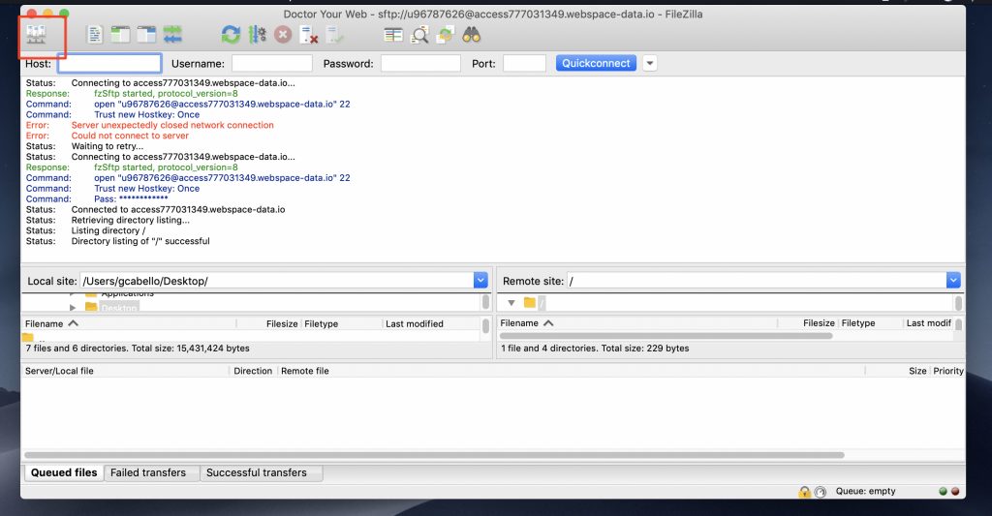
Task: Reconnect to the last server
Action: pos(334,35)
